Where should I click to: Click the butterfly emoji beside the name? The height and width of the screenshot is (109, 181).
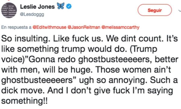click(61, 6)
